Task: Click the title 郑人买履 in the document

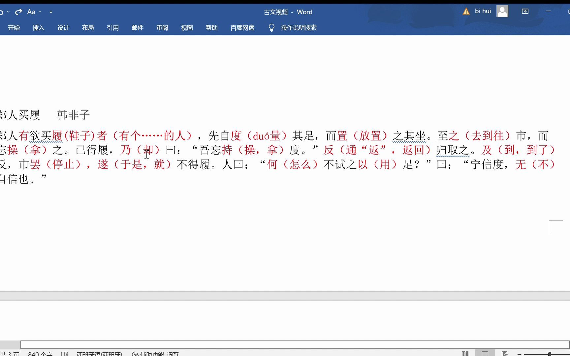Action: 20,115
